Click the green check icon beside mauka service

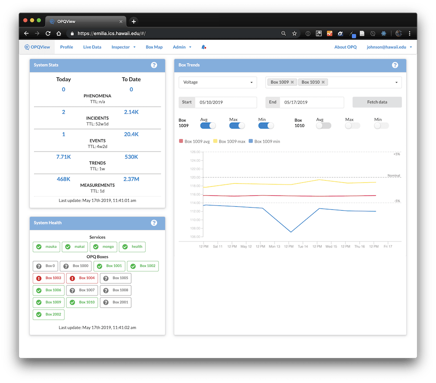(x=38, y=247)
